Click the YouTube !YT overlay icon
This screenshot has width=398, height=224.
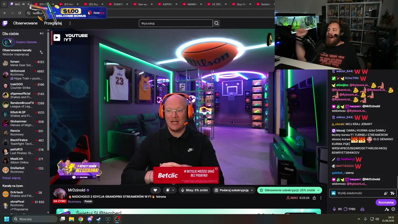pyautogui.click(x=57, y=38)
